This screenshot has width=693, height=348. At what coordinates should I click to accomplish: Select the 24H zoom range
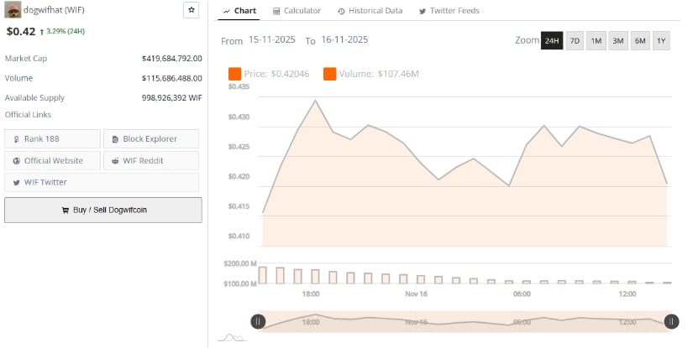(x=552, y=41)
